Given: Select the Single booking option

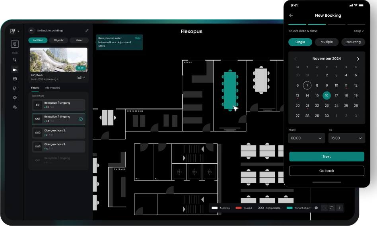Looking at the screenshot, I should coord(300,42).
